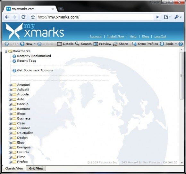Click globe icon beside Recent Tags
186x174 pixels.
(x=14, y=61)
